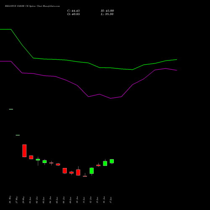
Task: Click the red candle above 10 Jun
Action: coord(78,172)
